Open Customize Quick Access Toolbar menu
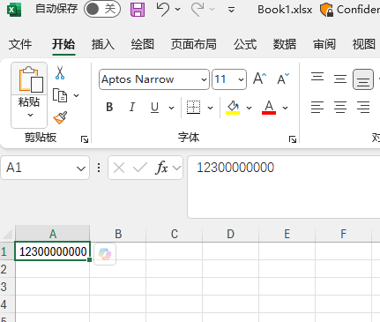The height and width of the screenshot is (322, 380). [x=231, y=10]
